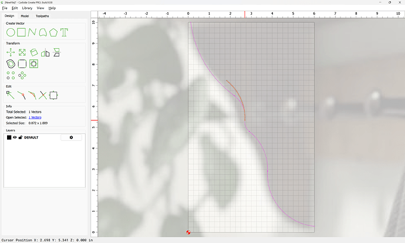Open the Library menu
The height and width of the screenshot is (243, 405).
(x=27, y=8)
